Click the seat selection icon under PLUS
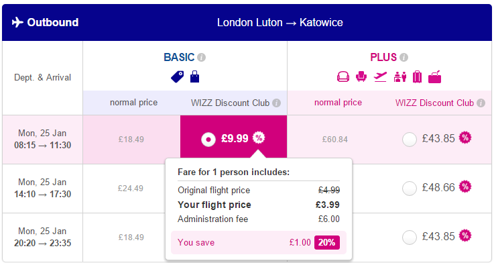 pos(343,76)
